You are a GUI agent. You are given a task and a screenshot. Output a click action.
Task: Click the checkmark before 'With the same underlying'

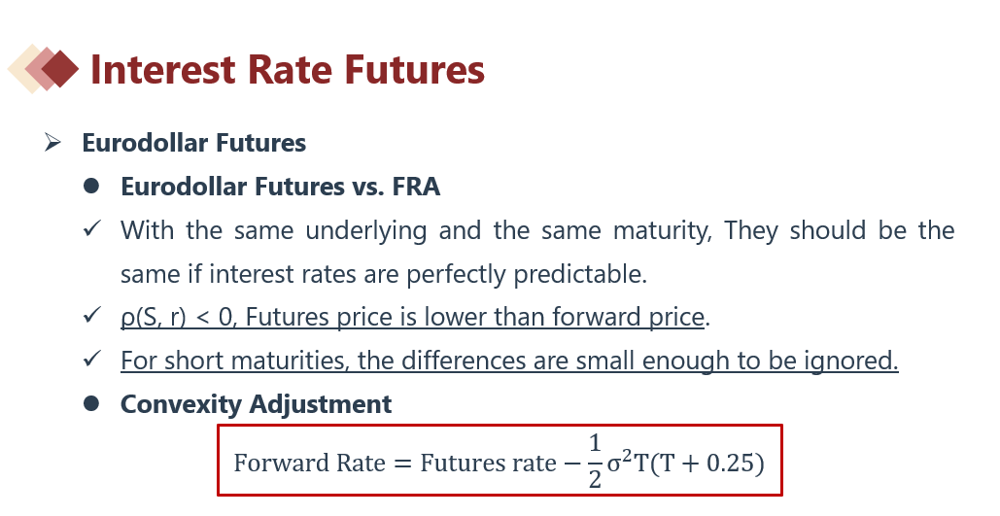tap(92, 230)
